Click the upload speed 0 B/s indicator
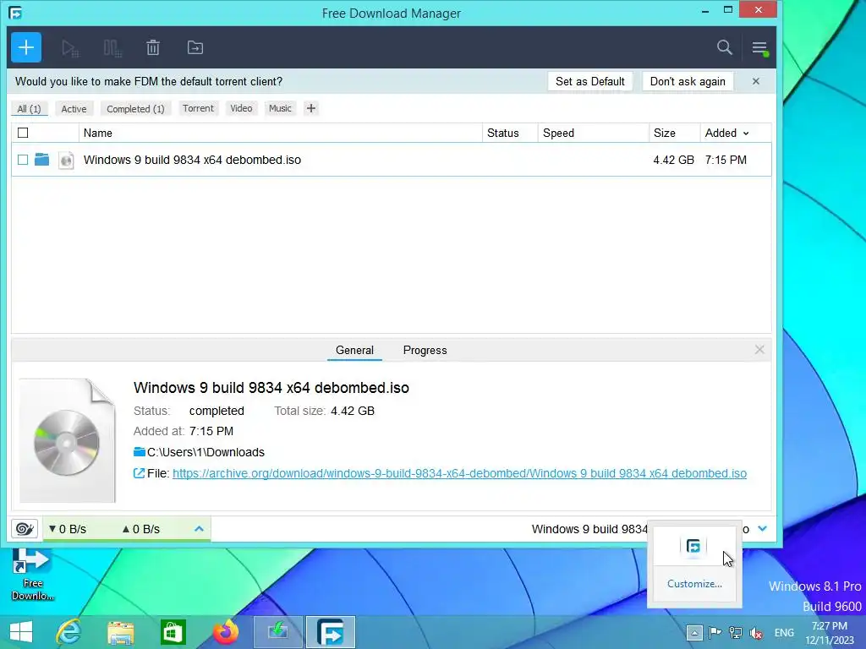The height and width of the screenshot is (649, 866). [141, 529]
